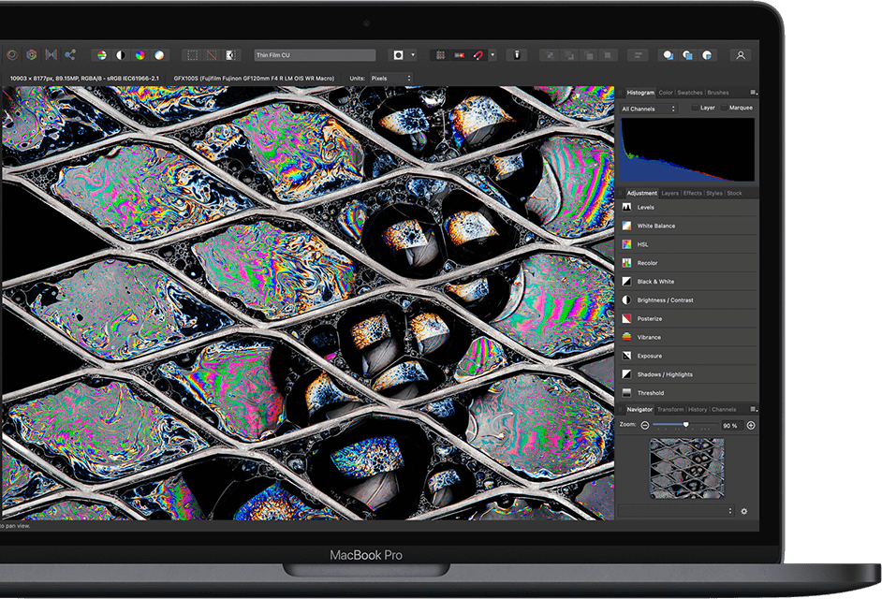Open the account profile icon

click(x=741, y=55)
